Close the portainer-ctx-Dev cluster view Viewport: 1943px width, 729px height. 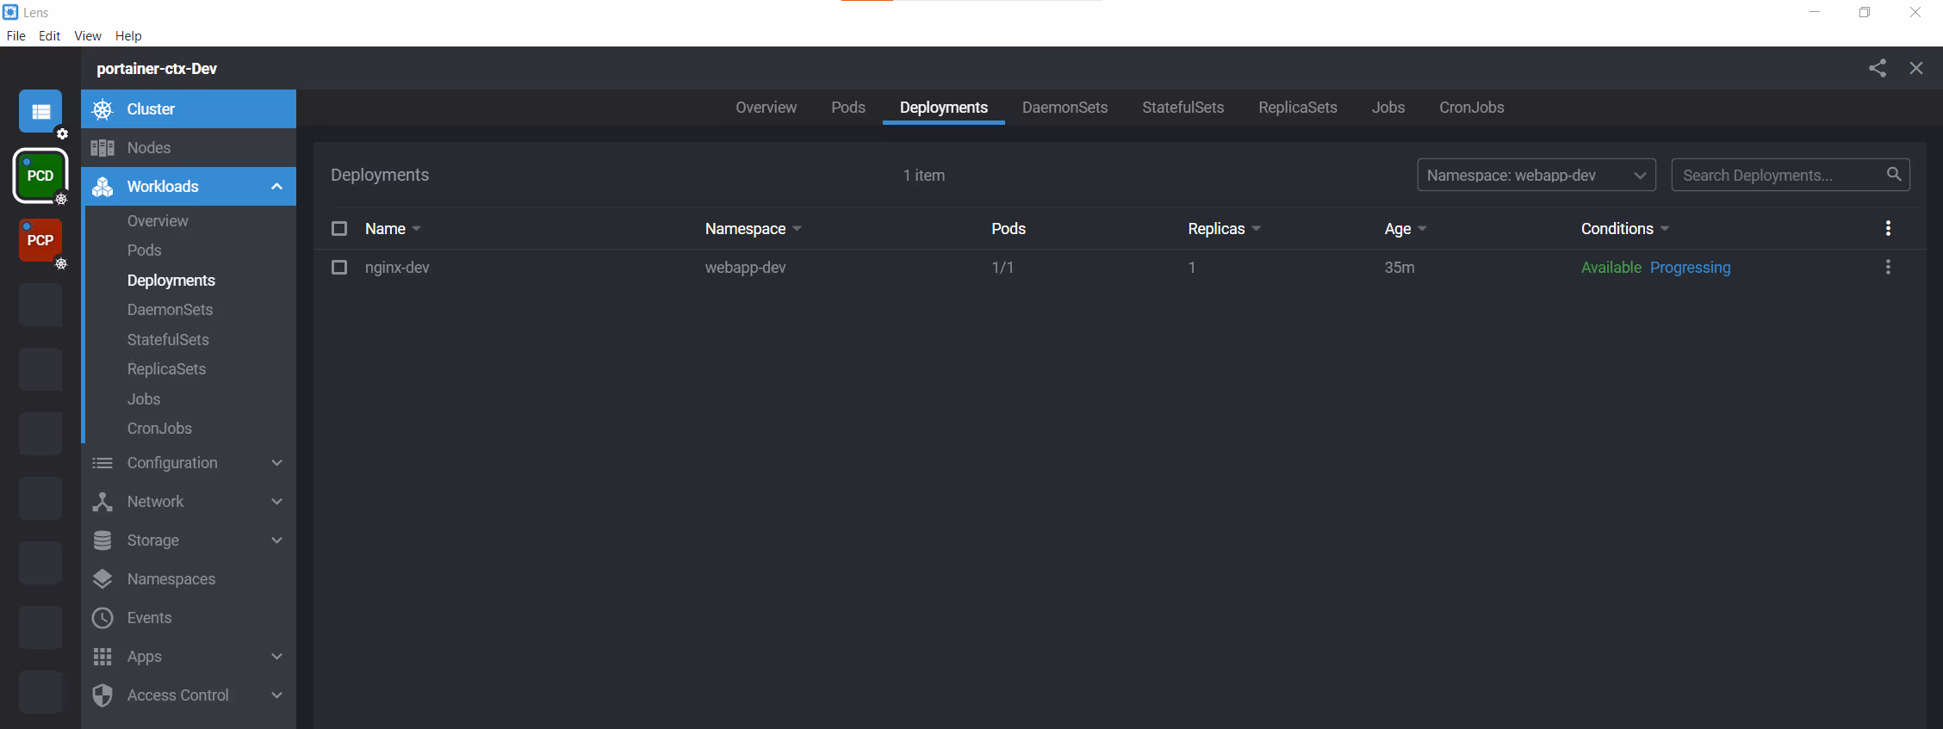coord(1916,69)
